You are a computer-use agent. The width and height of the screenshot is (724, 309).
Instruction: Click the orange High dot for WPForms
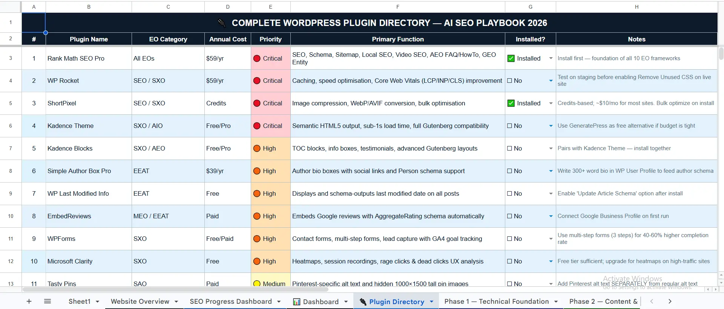tap(257, 239)
